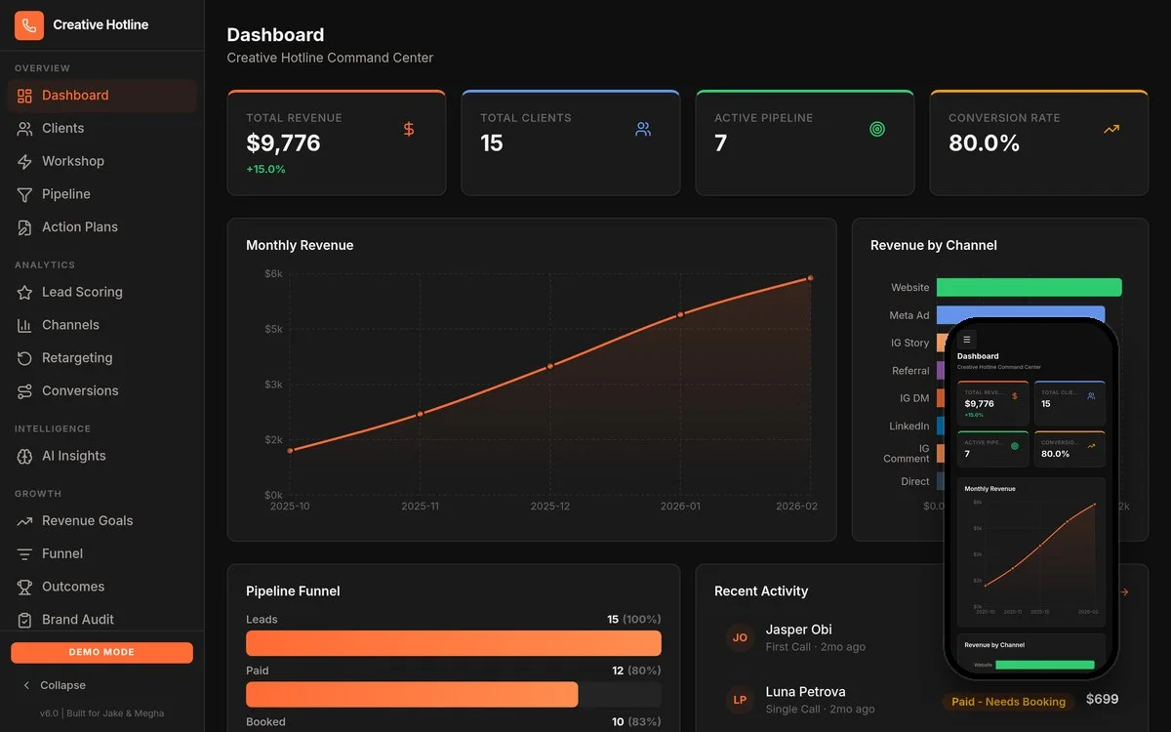Open the Pipeline page
1171x732 pixels.
[102, 194]
